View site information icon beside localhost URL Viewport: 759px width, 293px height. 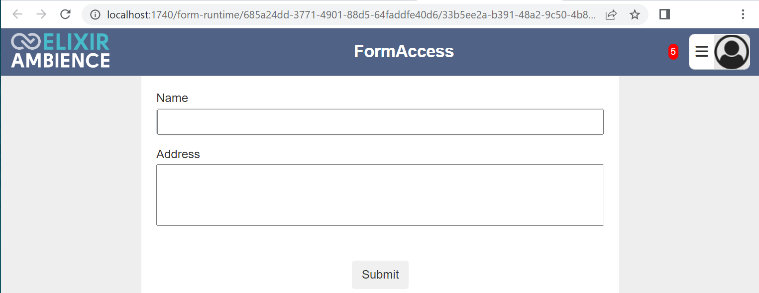coord(96,15)
